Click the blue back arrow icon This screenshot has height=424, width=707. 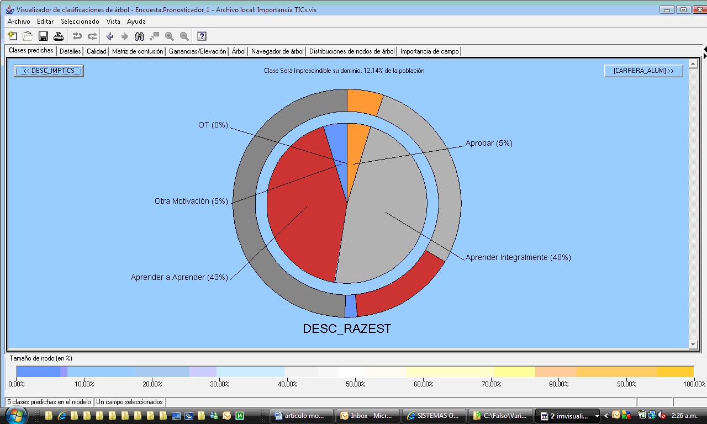coord(109,36)
